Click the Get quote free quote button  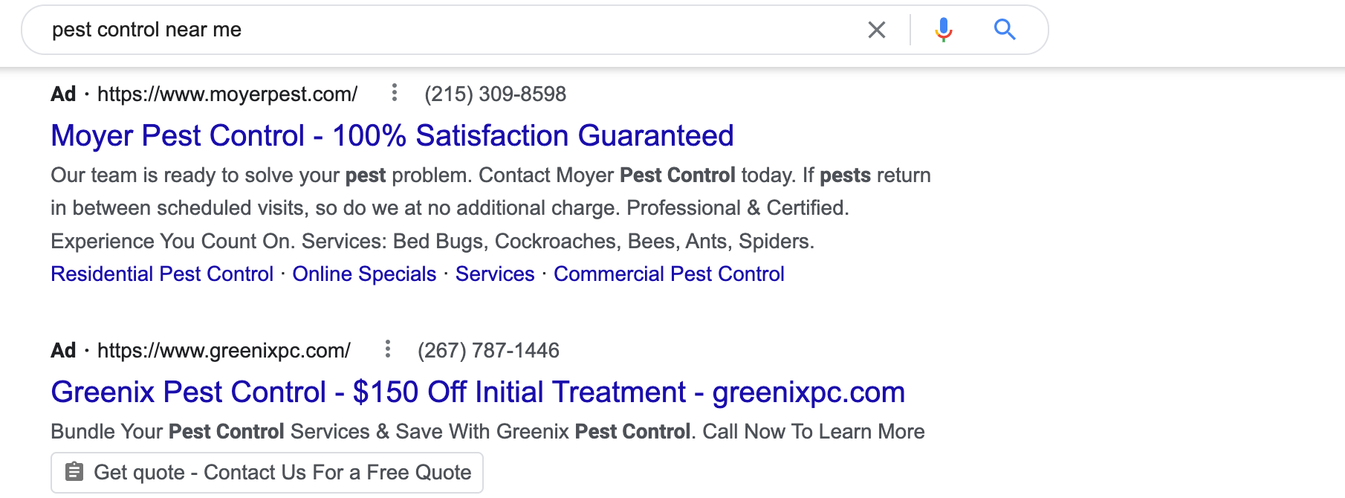click(267, 473)
